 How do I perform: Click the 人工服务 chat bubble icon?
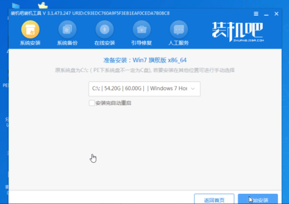point(179,30)
